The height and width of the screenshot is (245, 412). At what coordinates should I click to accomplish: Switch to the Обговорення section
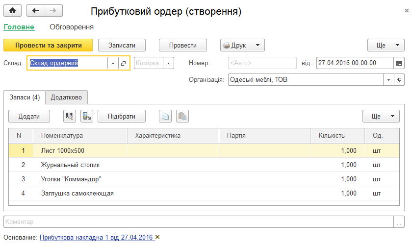72,27
